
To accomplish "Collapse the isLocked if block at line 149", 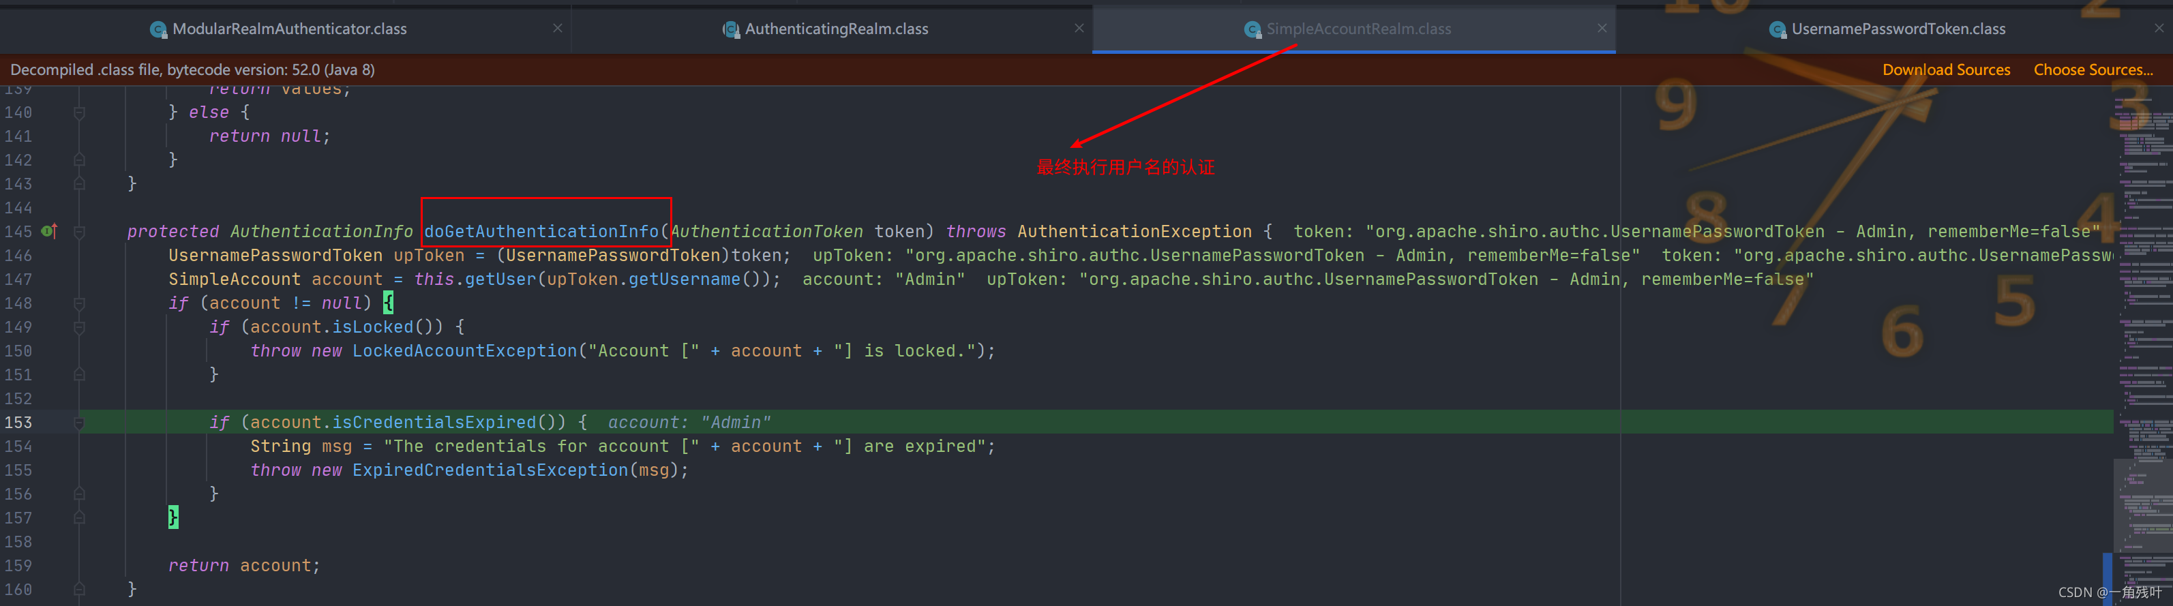I will (79, 327).
